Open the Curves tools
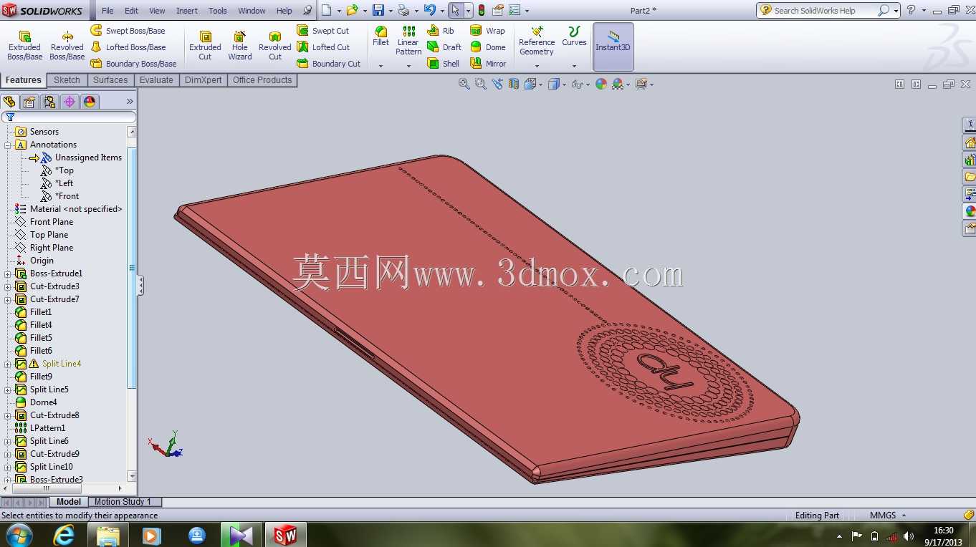Screen dimensions: 976x547 coord(574,37)
